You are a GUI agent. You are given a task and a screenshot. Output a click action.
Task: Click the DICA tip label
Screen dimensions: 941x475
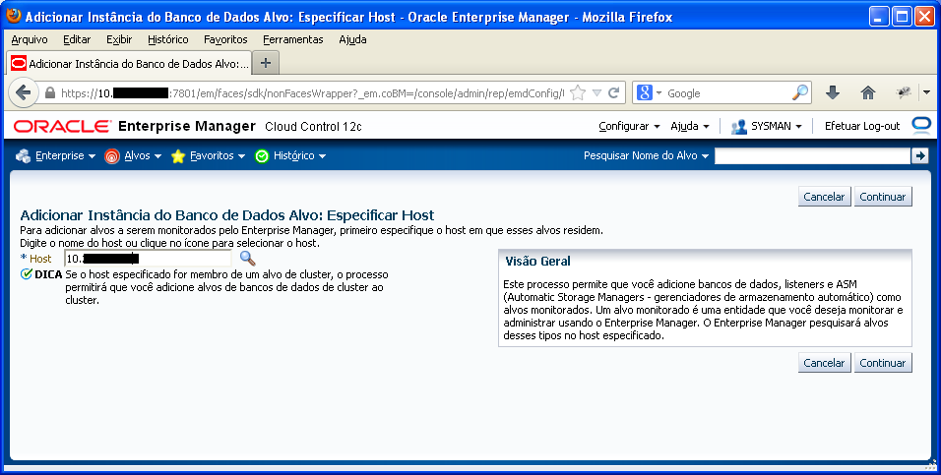point(48,274)
